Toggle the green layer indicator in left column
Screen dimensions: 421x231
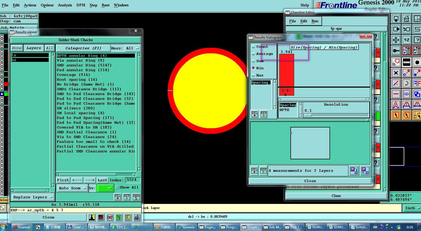pyautogui.click(x=6, y=94)
